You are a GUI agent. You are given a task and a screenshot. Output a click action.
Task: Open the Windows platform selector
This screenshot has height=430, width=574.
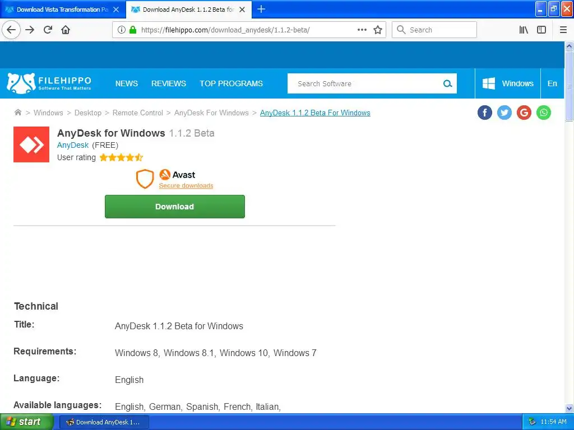[508, 83]
